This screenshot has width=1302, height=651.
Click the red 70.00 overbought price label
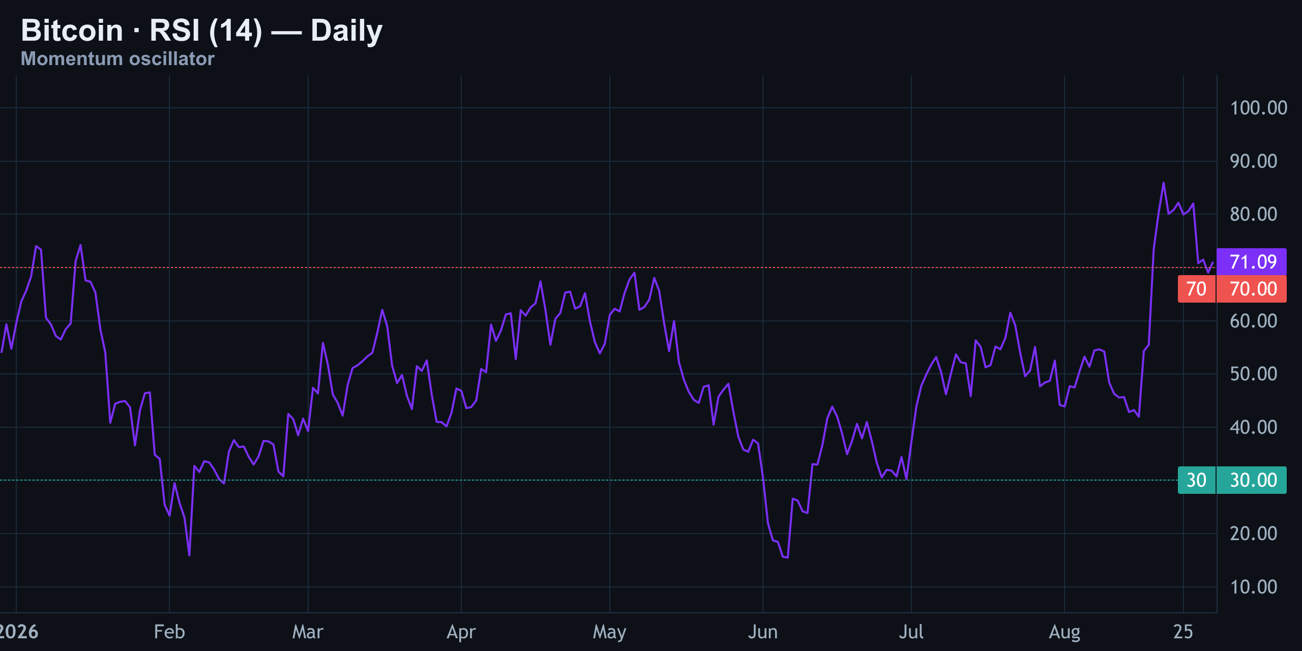coord(1251,289)
